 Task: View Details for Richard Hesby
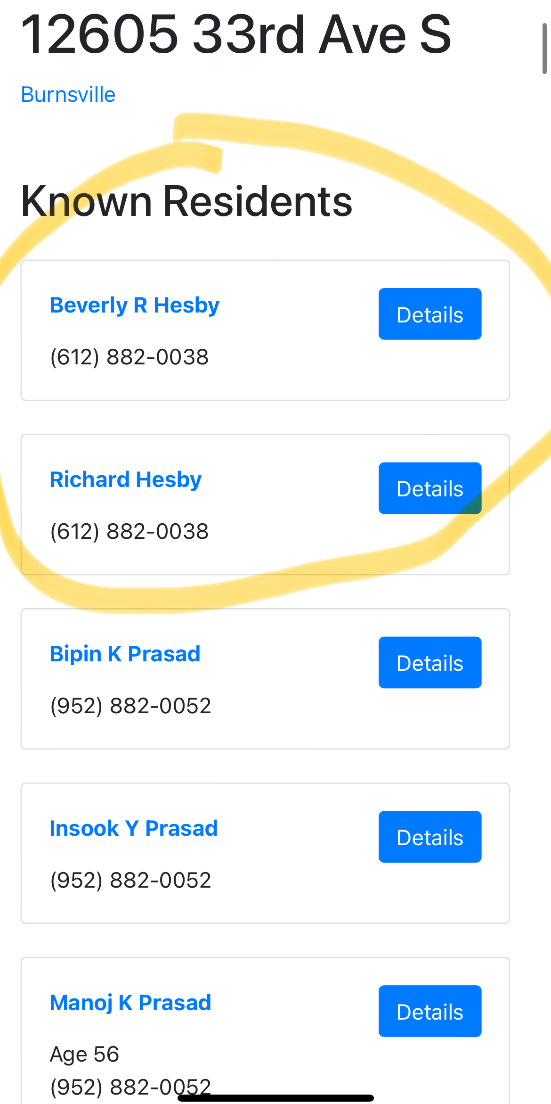click(x=430, y=488)
